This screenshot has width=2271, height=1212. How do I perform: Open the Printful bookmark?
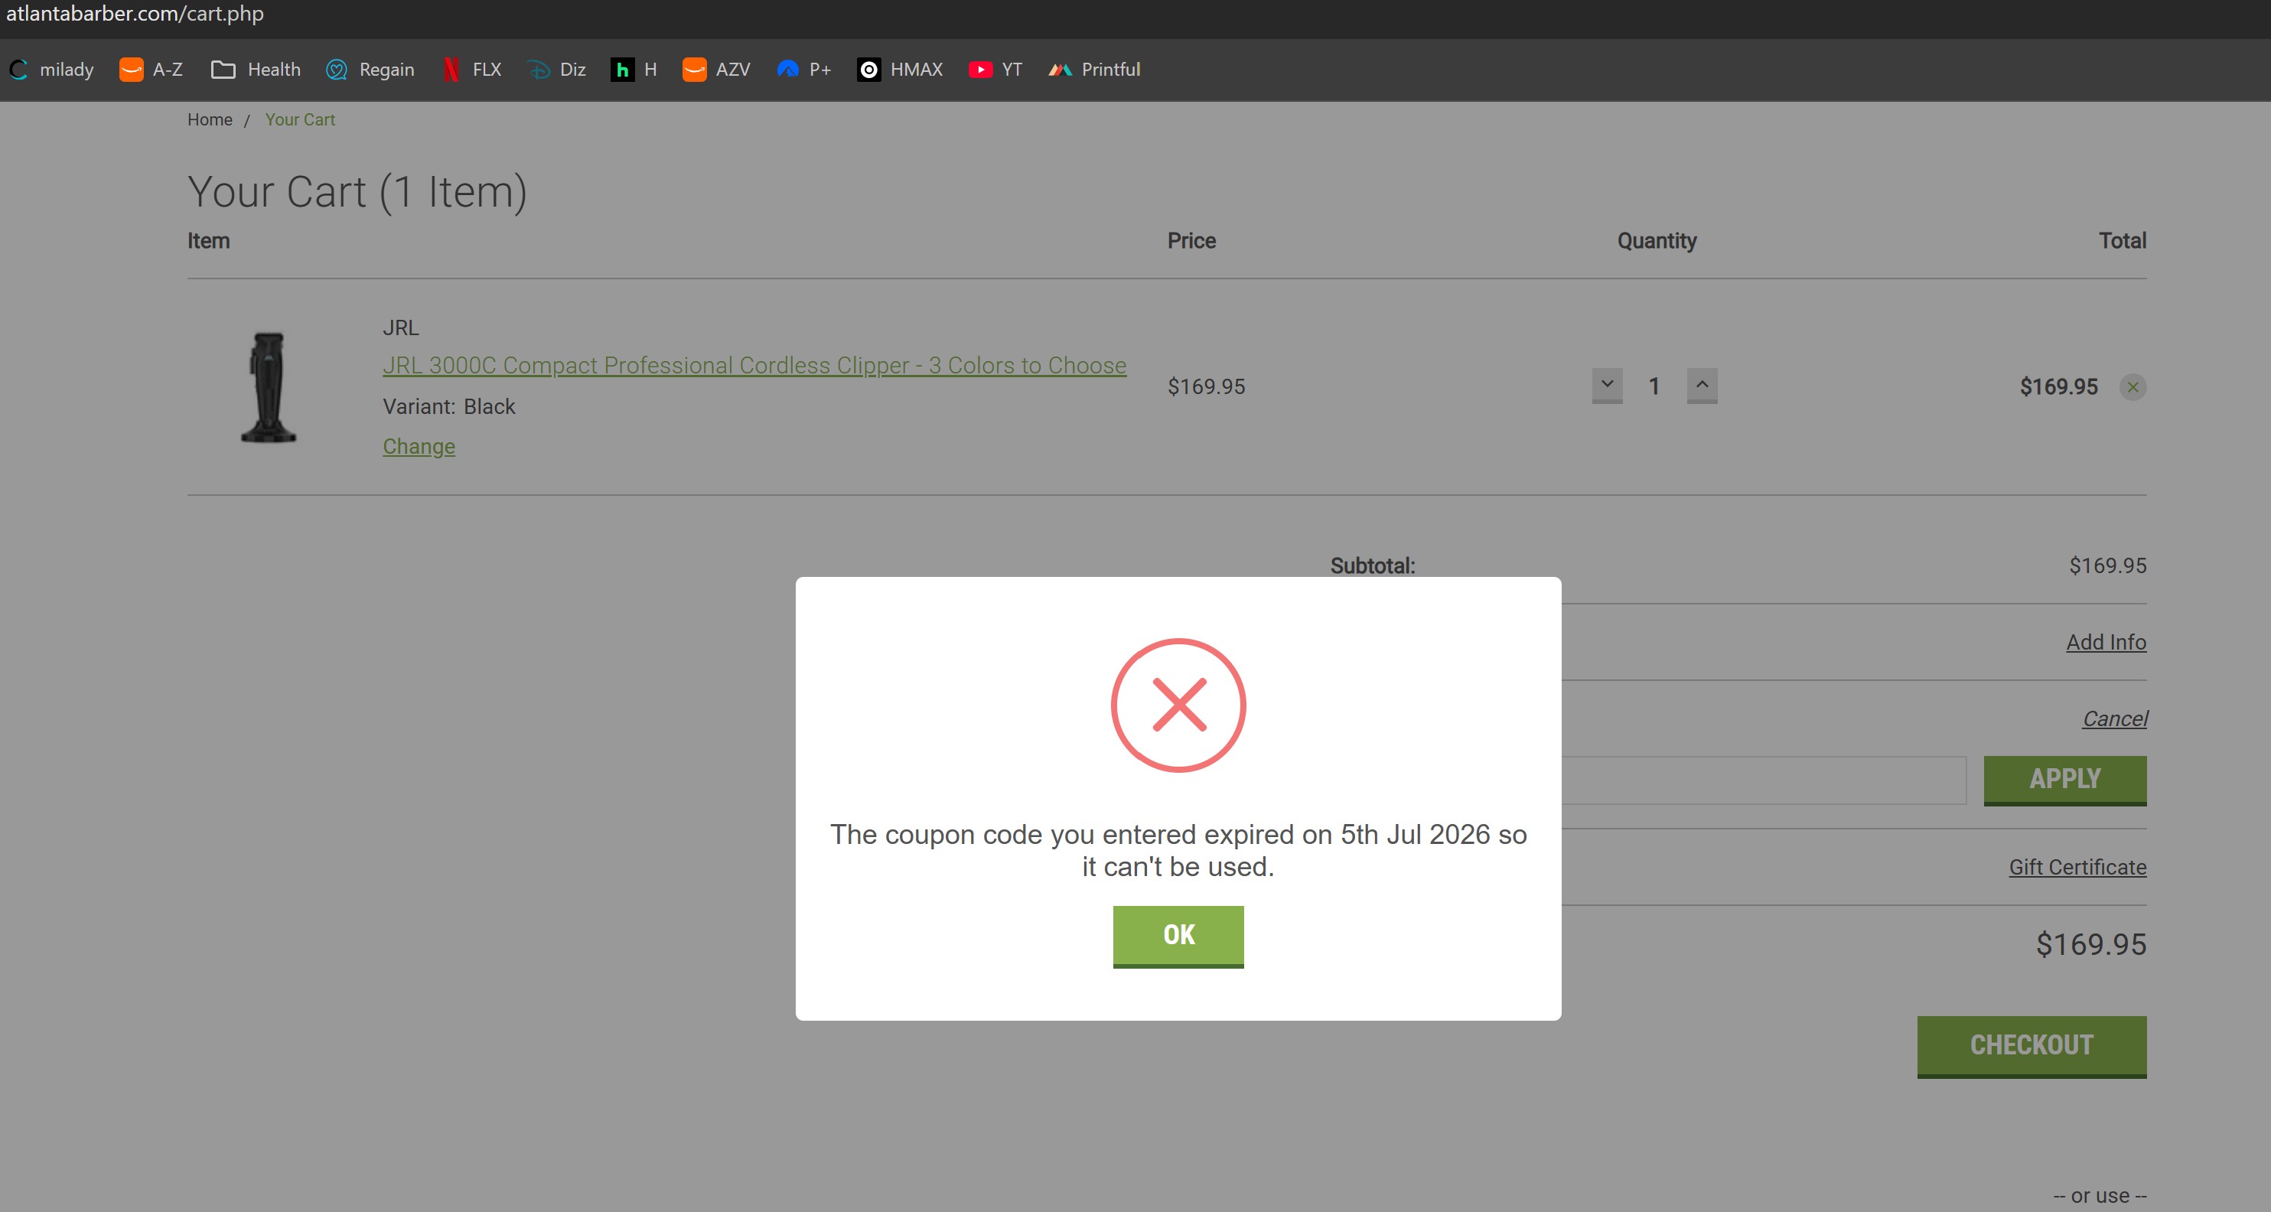1094,70
